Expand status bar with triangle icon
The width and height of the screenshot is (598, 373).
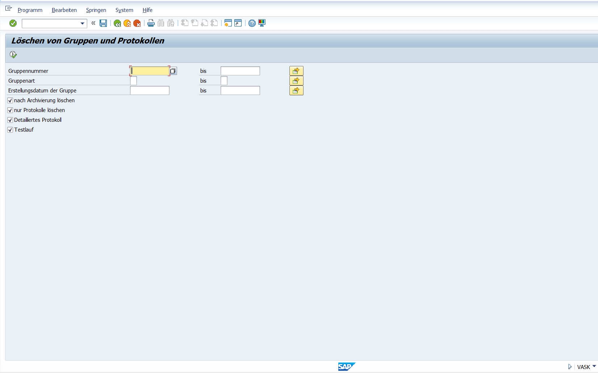570,367
